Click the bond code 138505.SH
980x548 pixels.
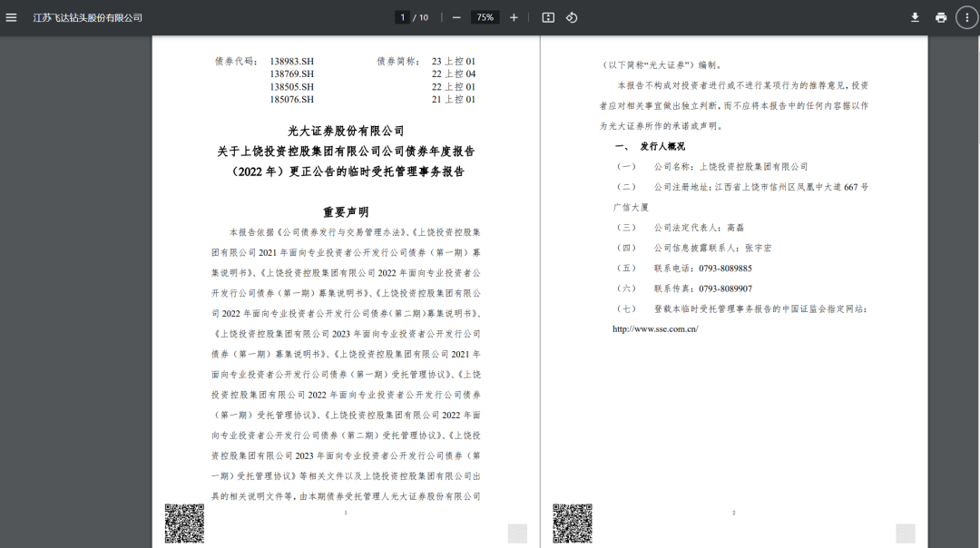pos(292,87)
